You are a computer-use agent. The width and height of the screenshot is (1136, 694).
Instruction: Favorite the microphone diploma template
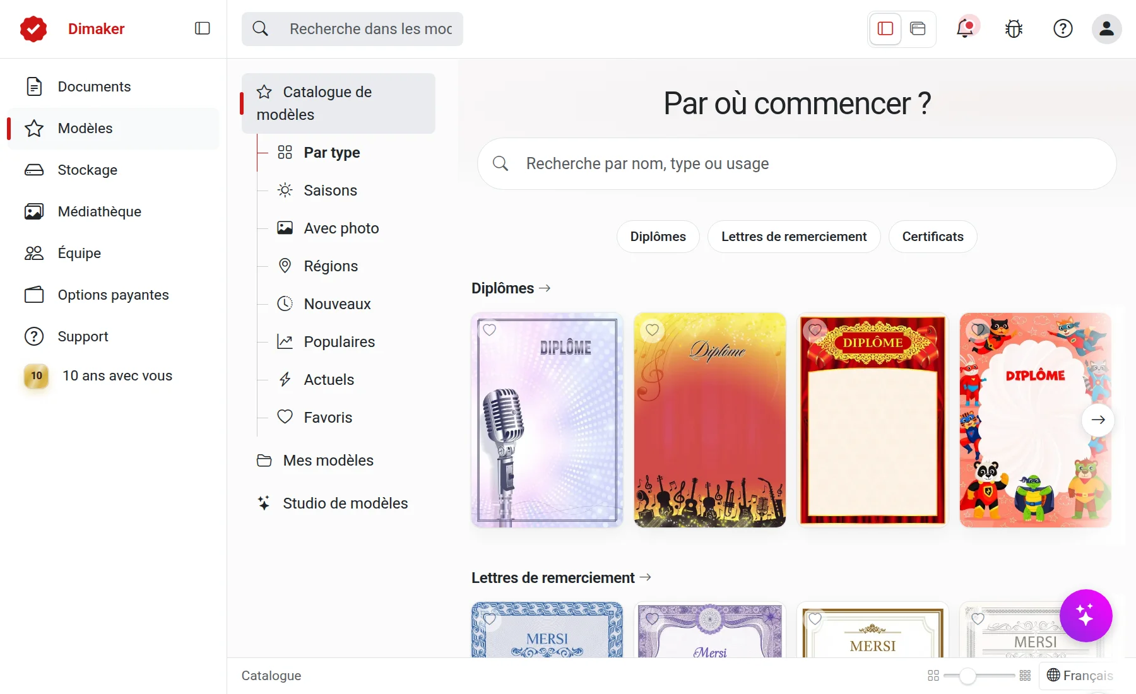(489, 329)
